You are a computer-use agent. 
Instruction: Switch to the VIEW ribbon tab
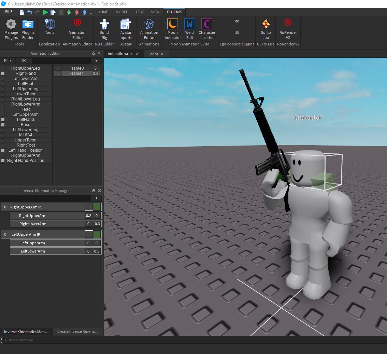[155, 12]
